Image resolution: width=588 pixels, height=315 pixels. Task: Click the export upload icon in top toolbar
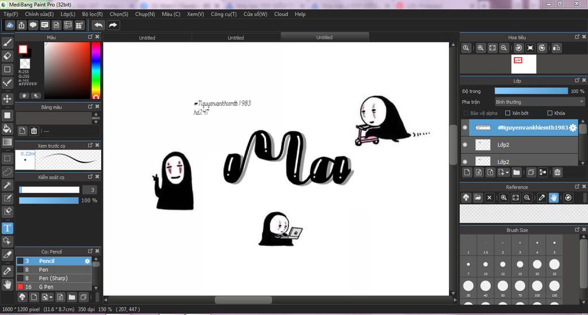tap(21, 25)
